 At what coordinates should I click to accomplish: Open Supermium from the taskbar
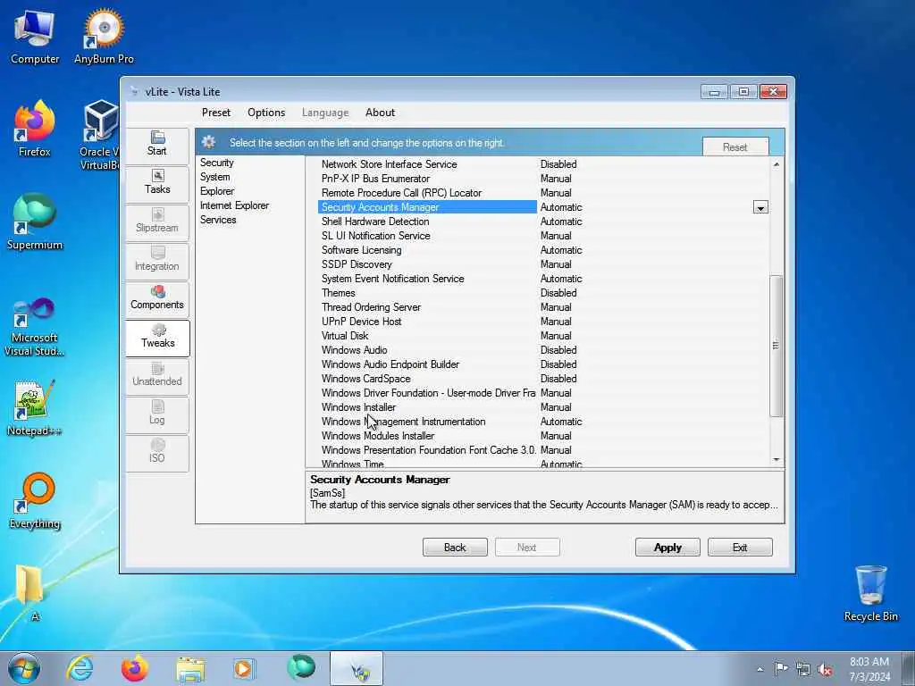(301, 668)
